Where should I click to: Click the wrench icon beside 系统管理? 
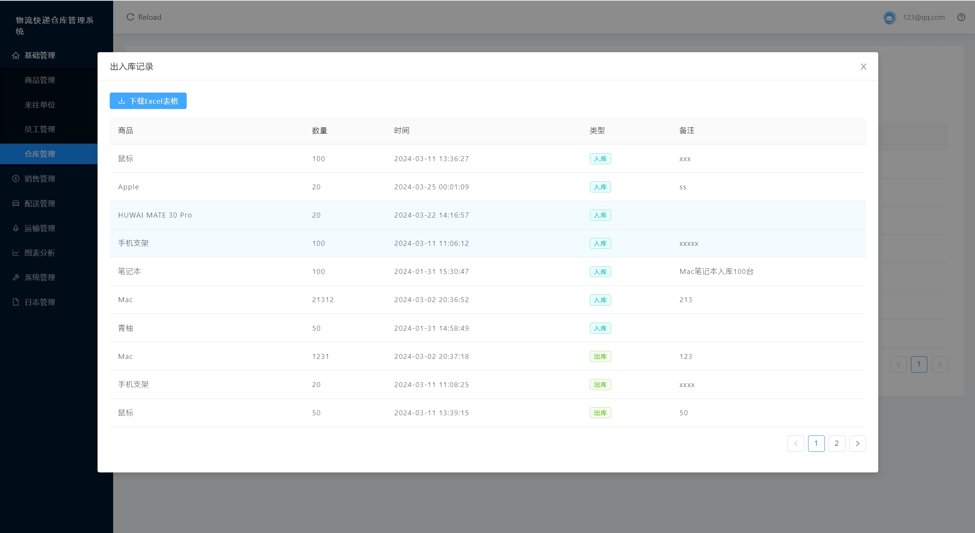tap(16, 277)
